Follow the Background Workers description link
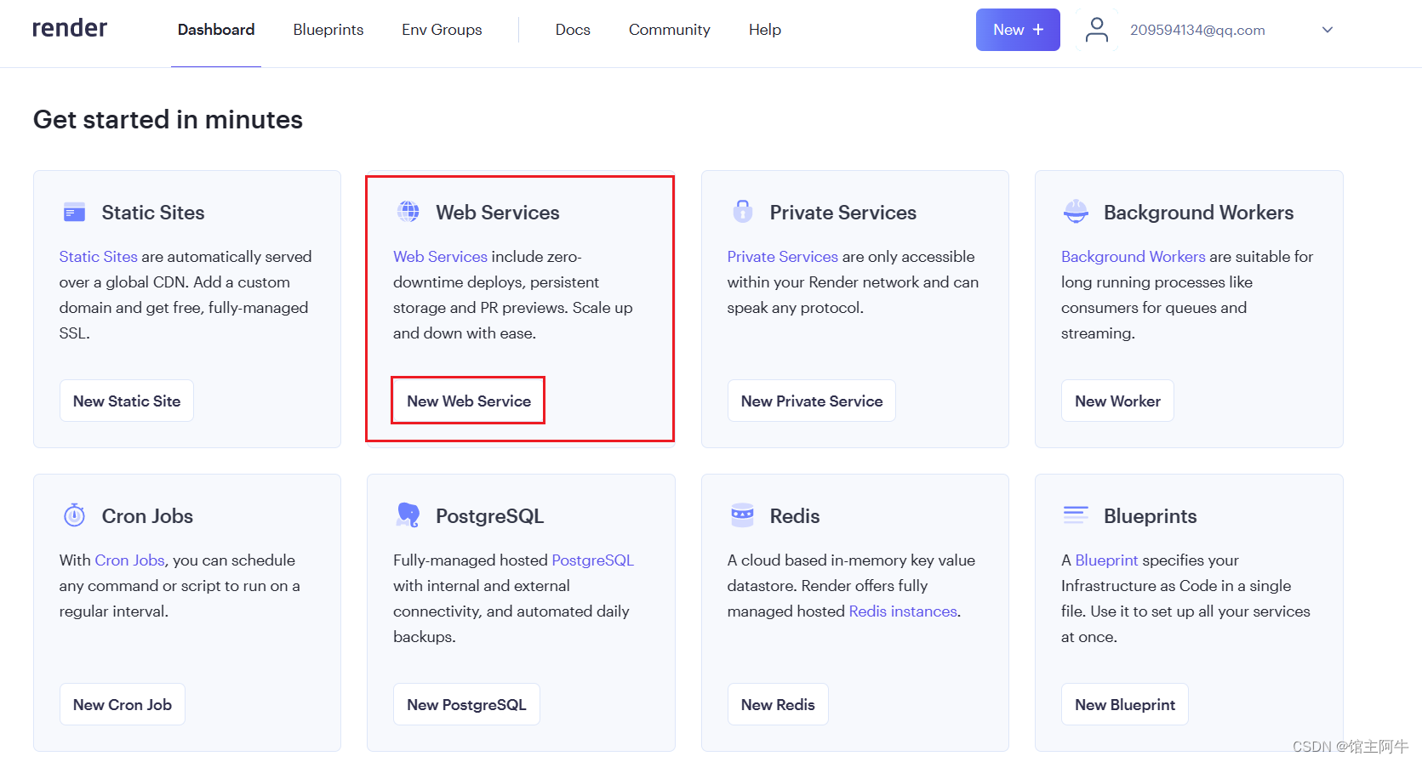This screenshot has width=1422, height=762. tap(1134, 256)
